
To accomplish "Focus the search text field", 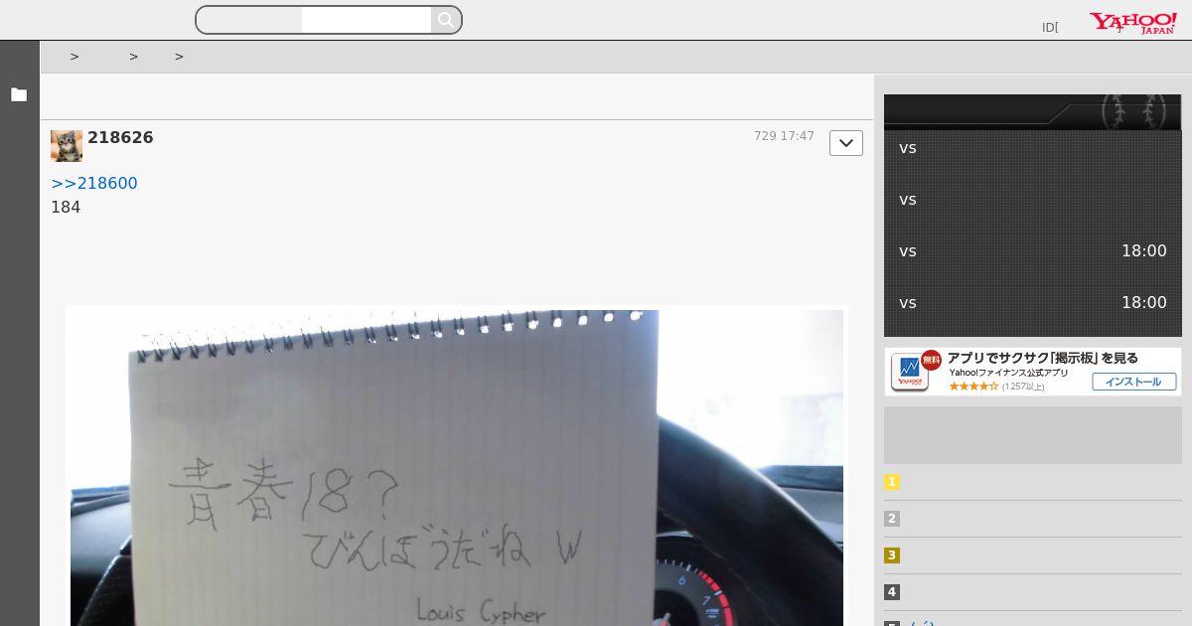I will [367, 20].
